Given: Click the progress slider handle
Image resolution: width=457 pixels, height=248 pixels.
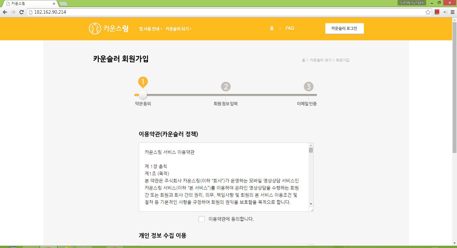Looking at the screenshot, I should tap(143, 95).
